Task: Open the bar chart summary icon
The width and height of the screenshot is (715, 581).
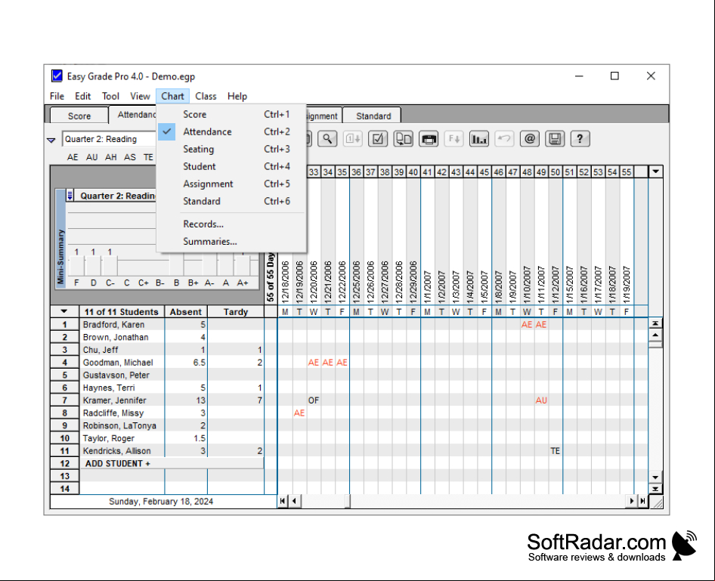Action: 479,138
